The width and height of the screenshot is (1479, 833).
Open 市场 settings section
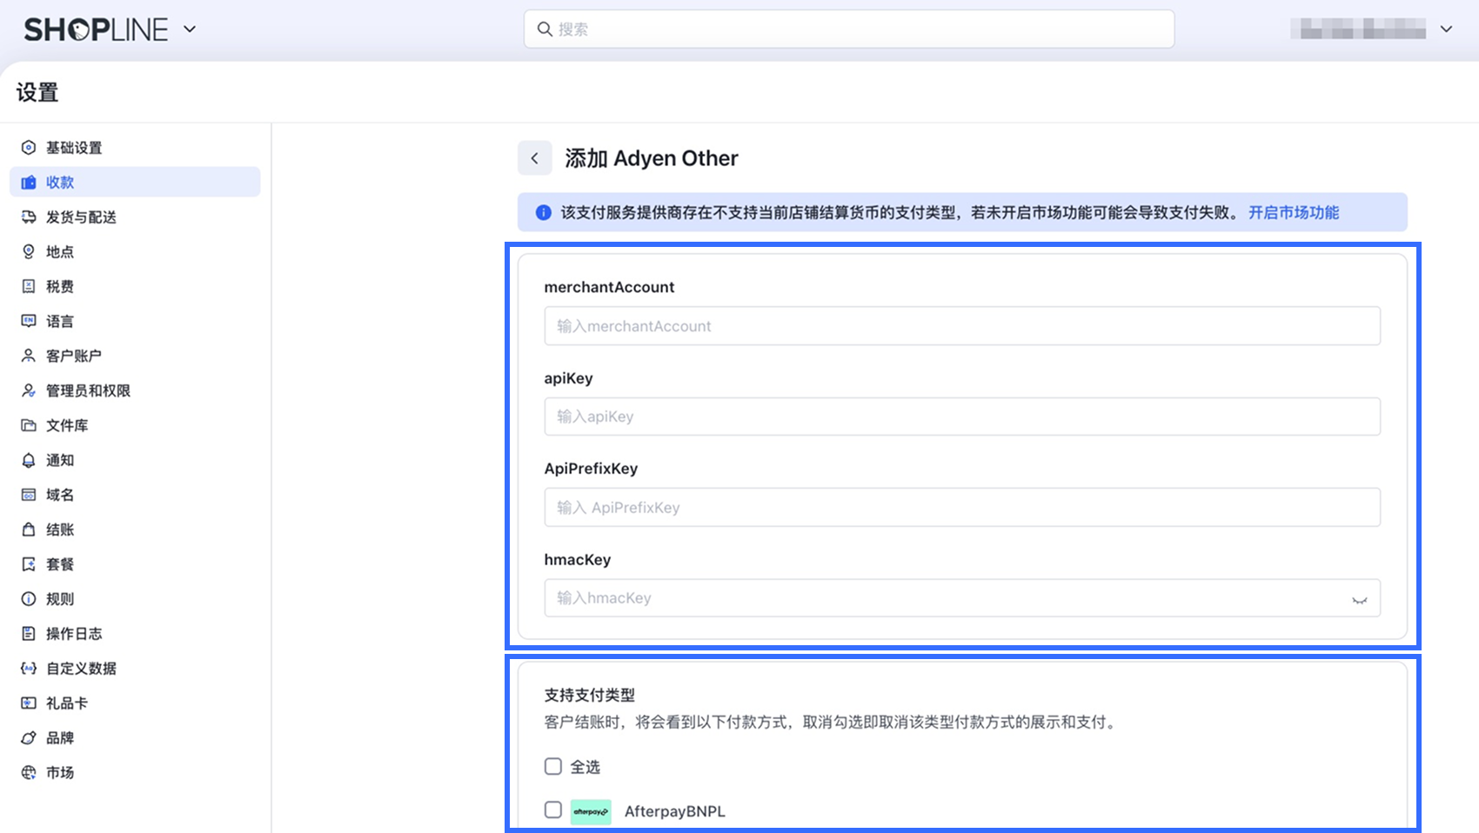click(135, 773)
